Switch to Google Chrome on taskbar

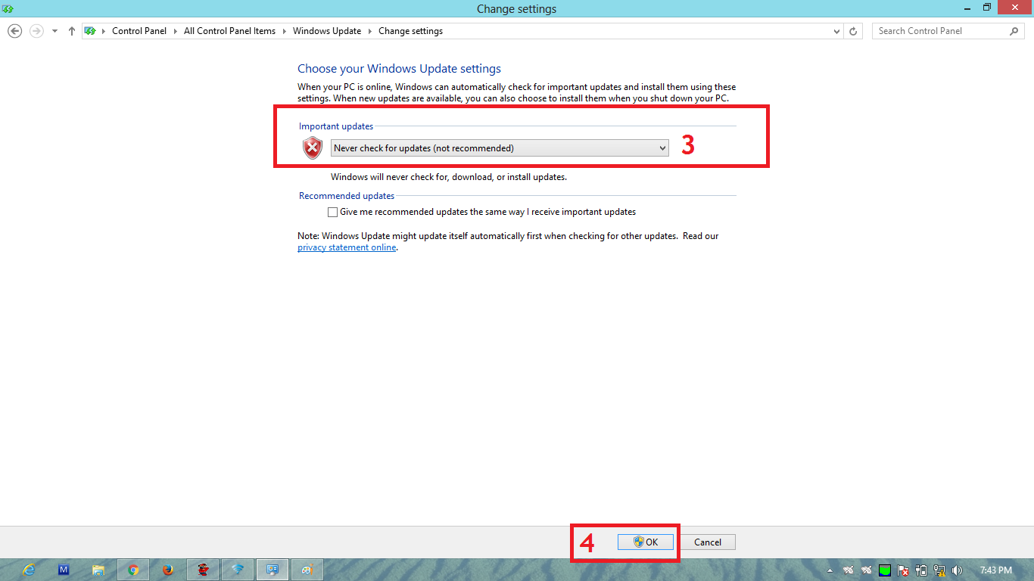point(133,570)
